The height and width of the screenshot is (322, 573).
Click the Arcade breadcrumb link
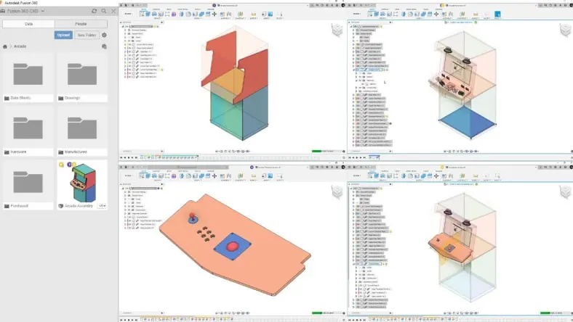coord(20,46)
